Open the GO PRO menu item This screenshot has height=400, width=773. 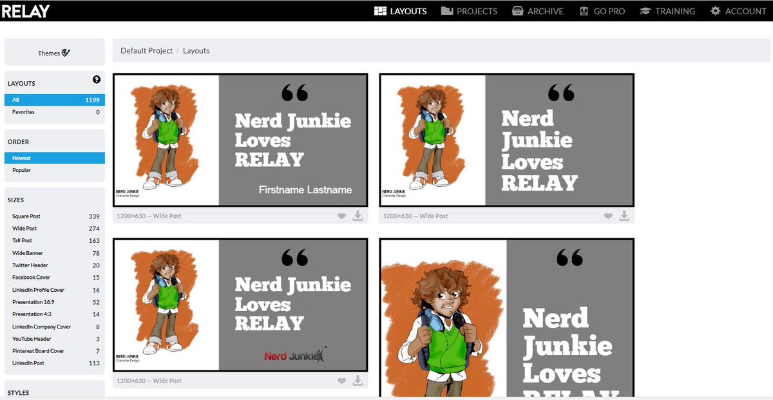pyautogui.click(x=602, y=11)
